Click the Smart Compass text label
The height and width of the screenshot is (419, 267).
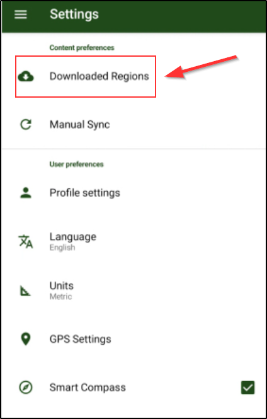[x=88, y=387]
